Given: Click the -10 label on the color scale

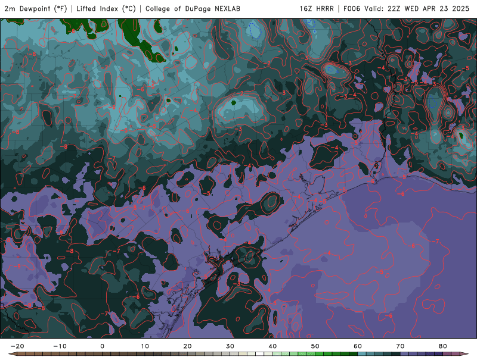Looking at the screenshot, I should (60, 346).
